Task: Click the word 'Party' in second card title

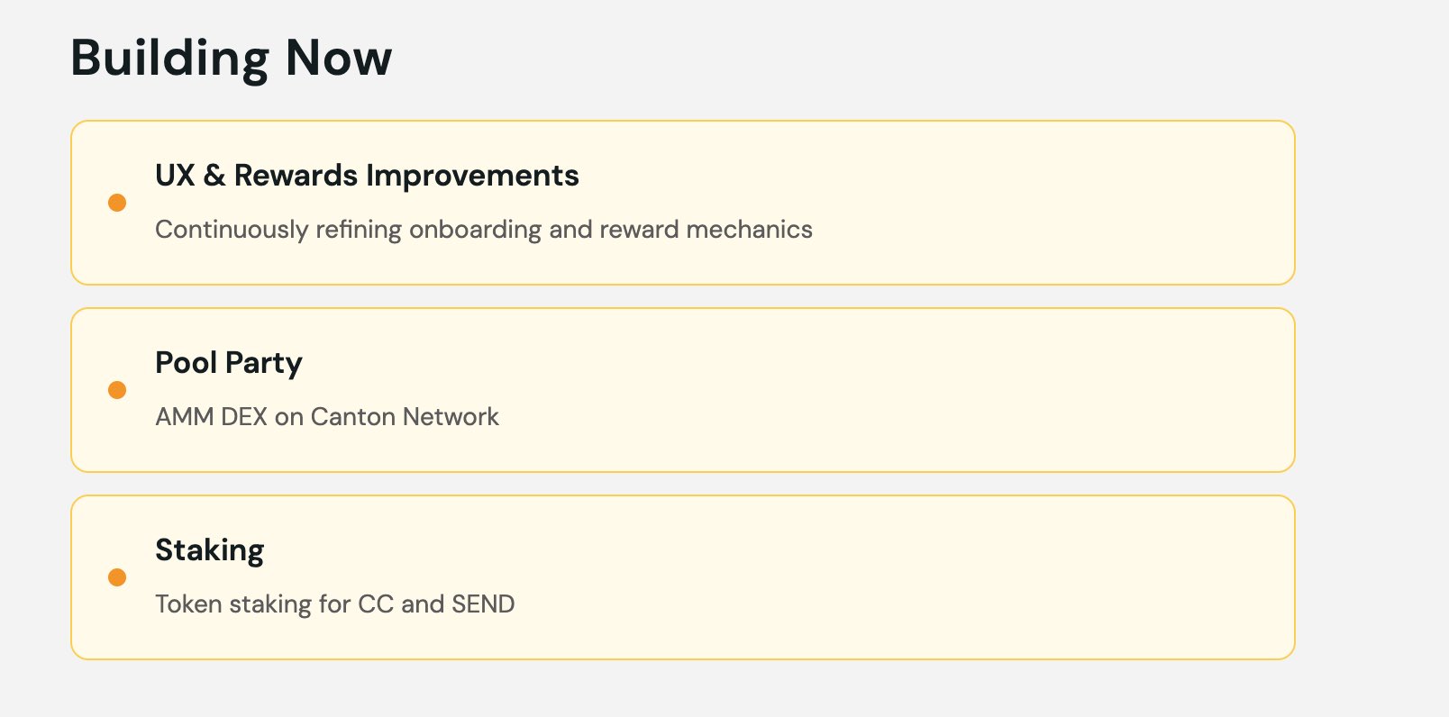Action: (264, 363)
